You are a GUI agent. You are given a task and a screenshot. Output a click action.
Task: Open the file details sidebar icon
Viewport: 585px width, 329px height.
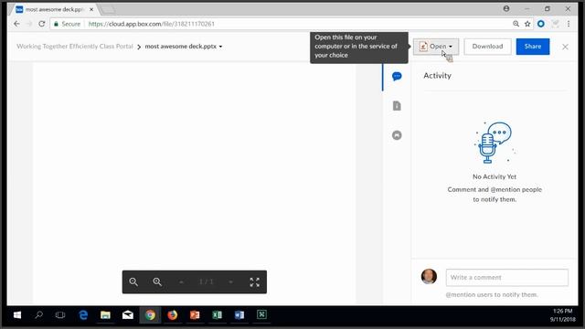point(397,106)
